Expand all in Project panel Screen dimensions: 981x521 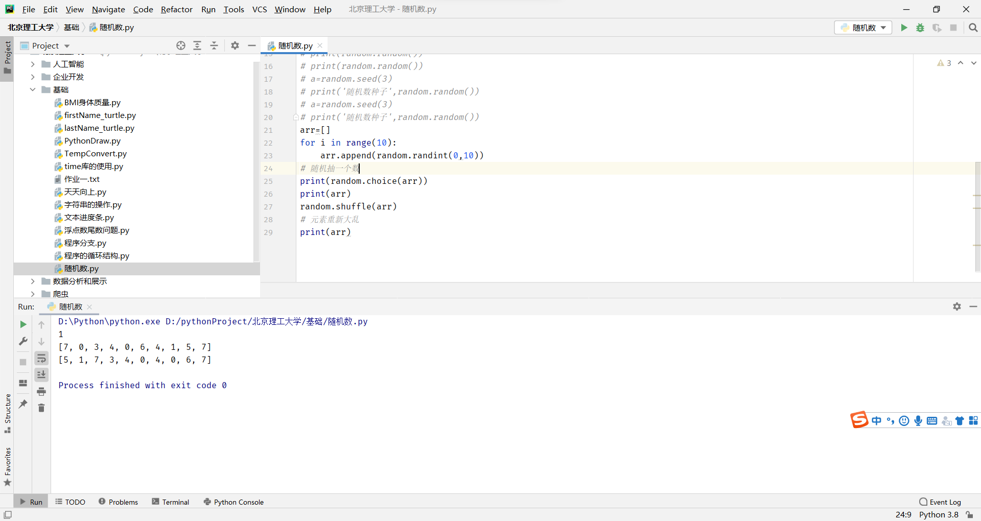[x=197, y=45]
